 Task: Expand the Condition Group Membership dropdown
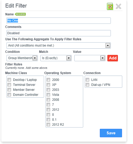(22, 58)
